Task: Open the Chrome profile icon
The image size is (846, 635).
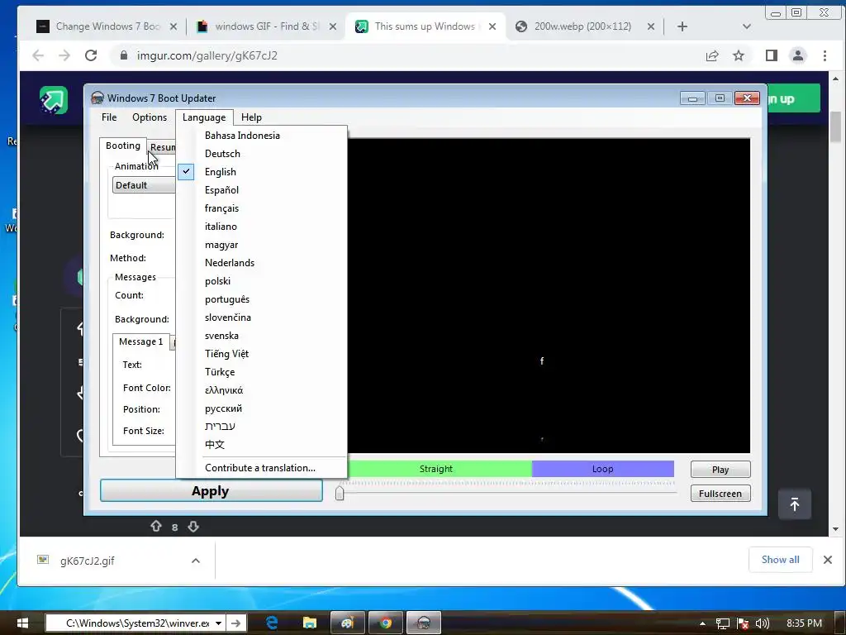Action: (x=798, y=55)
